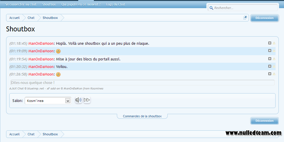Report the 01:20:32 message warning icon
Viewport: 284px width, 142px height.
(x=274, y=66)
